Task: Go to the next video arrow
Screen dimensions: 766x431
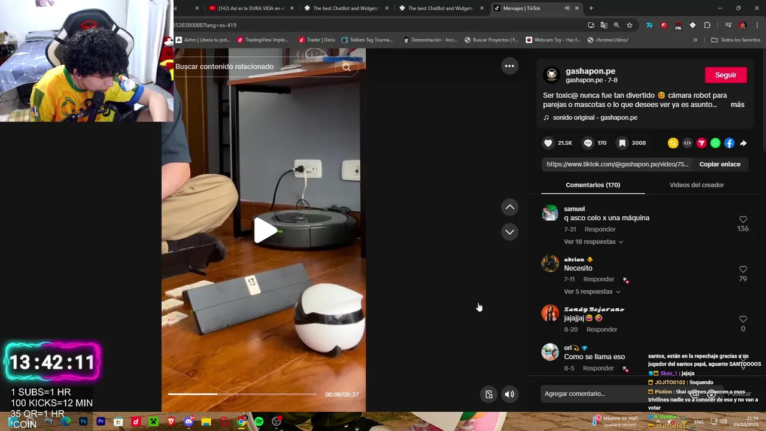Action: tap(510, 232)
